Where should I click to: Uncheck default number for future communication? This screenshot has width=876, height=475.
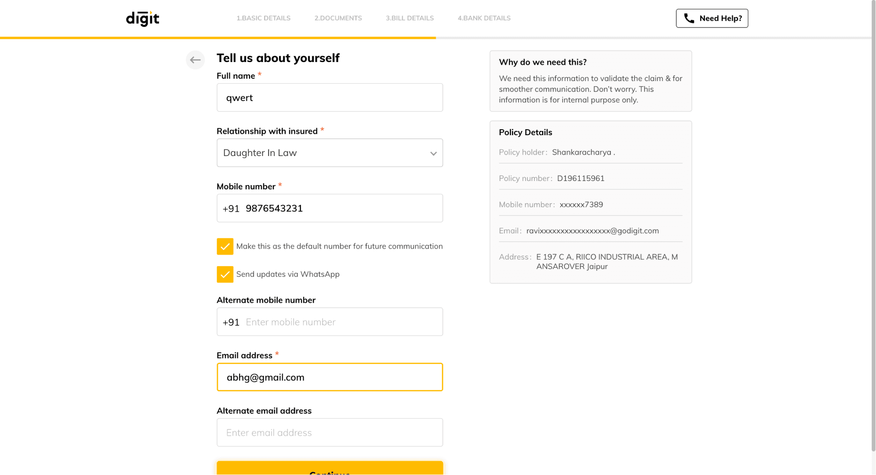point(225,246)
